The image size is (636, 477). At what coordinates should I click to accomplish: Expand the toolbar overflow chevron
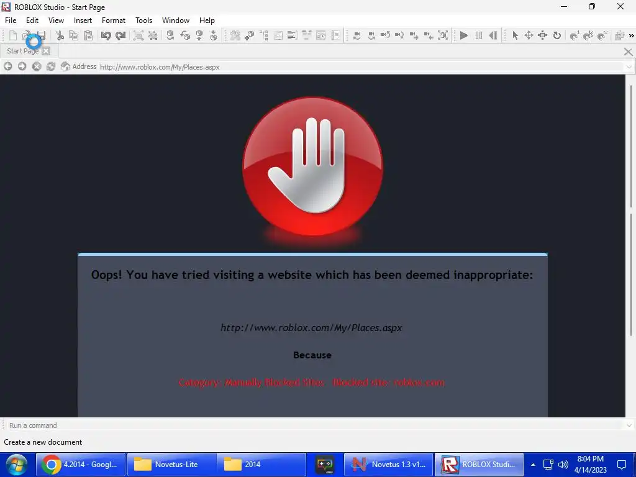pyautogui.click(x=631, y=35)
